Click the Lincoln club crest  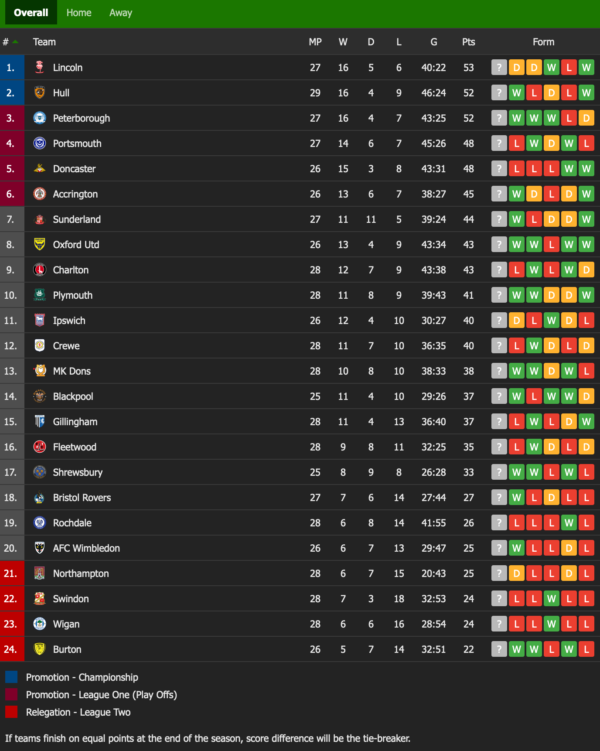39,68
